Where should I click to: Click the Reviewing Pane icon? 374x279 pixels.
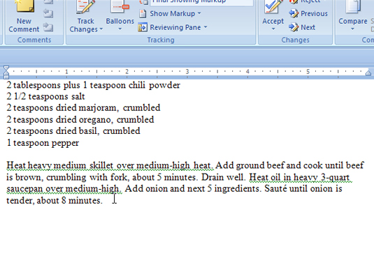click(x=143, y=27)
